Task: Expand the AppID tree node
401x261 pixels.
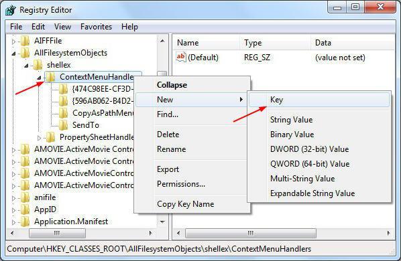Action: click(x=14, y=210)
